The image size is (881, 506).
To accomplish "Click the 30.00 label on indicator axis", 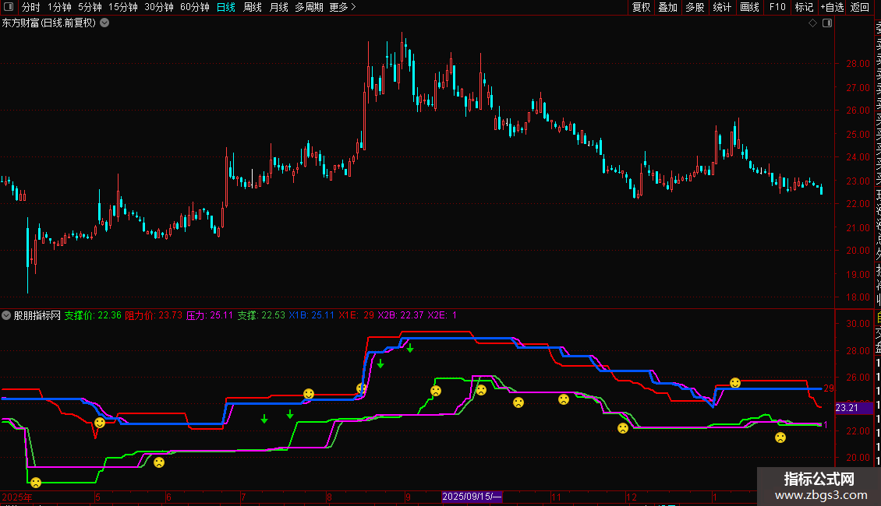I will [858, 324].
